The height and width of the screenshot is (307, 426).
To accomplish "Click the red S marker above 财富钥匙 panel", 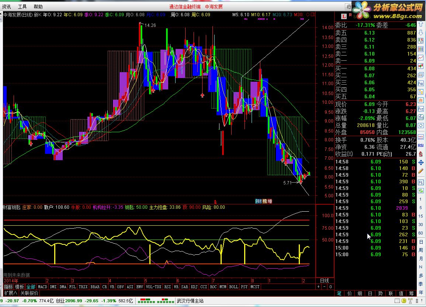I will [215, 202].
